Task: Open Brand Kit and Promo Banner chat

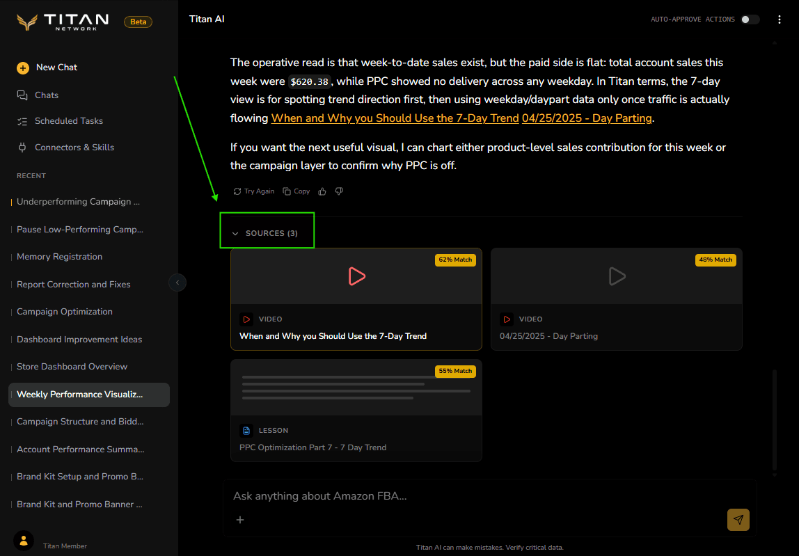Action: [89, 505]
